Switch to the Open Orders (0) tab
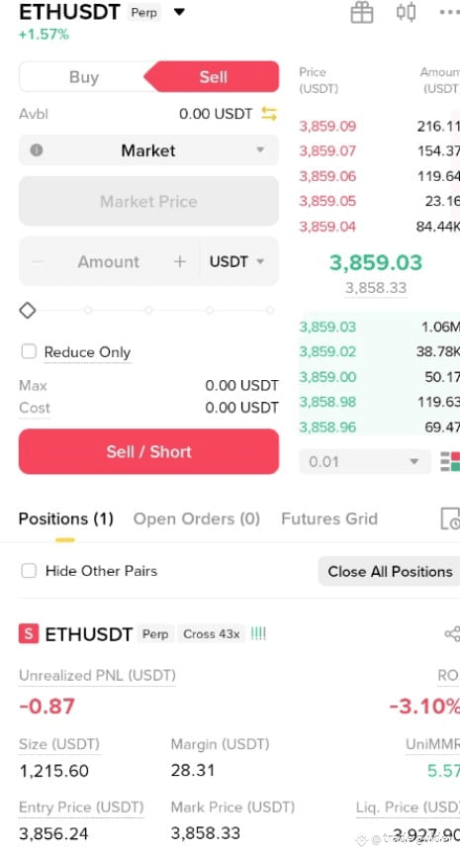The height and width of the screenshot is (856, 460). [x=197, y=519]
